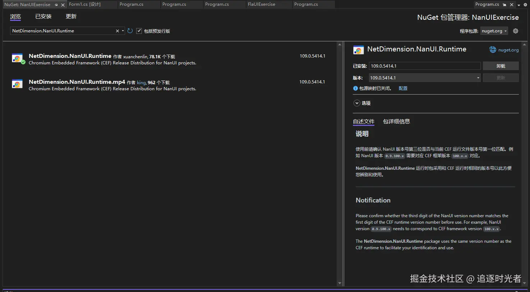Screen dimensions: 530x292
Task: Toggle the 包括预发行版 checkbox
Action: click(139, 31)
